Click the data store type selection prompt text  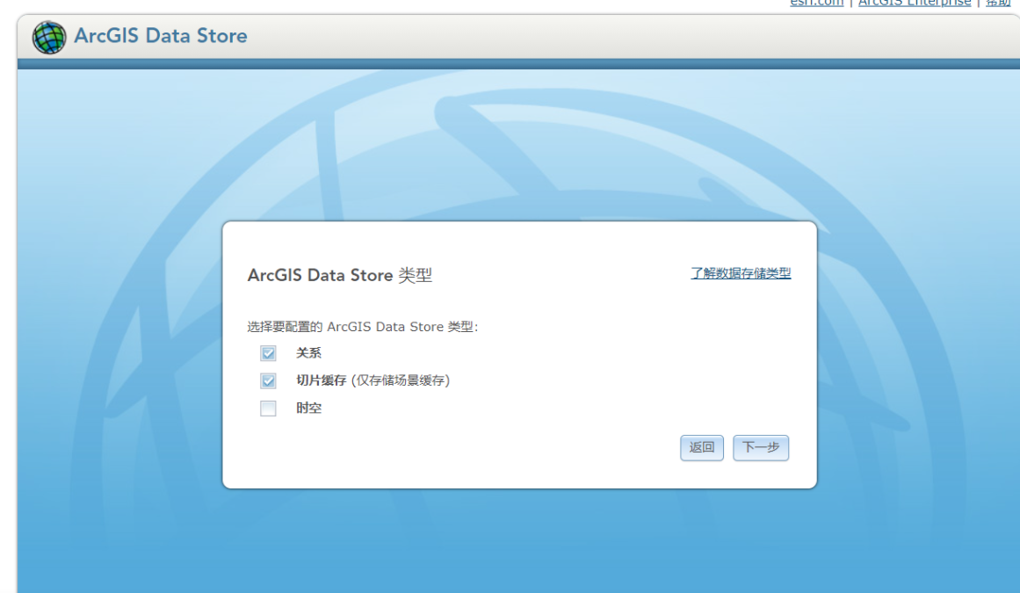(363, 326)
